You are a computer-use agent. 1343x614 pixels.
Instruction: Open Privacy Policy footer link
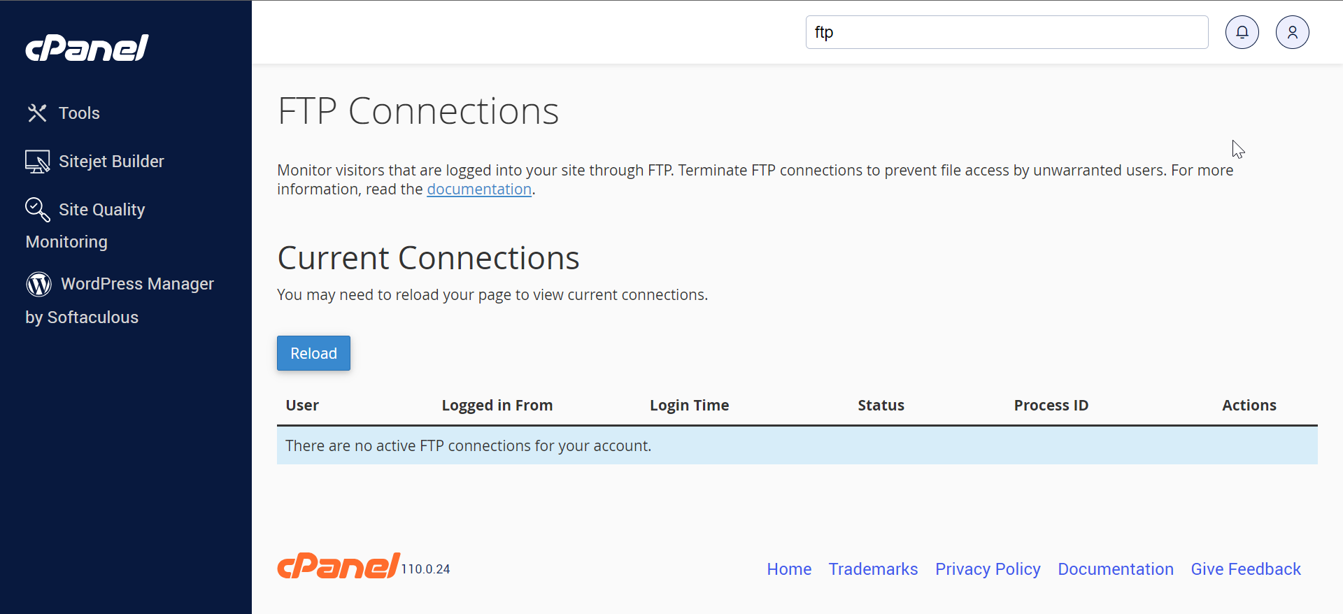(x=988, y=569)
